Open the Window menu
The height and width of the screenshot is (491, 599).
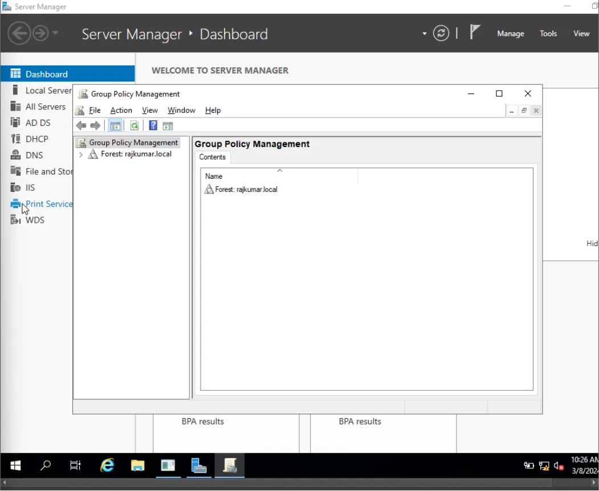point(181,111)
